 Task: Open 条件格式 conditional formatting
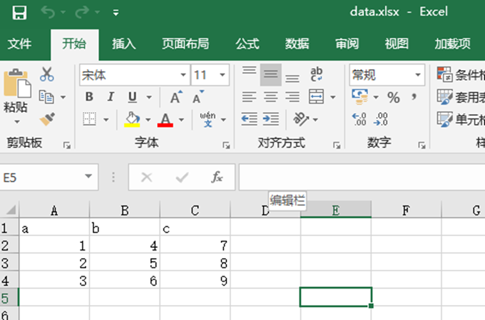tap(461, 75)
